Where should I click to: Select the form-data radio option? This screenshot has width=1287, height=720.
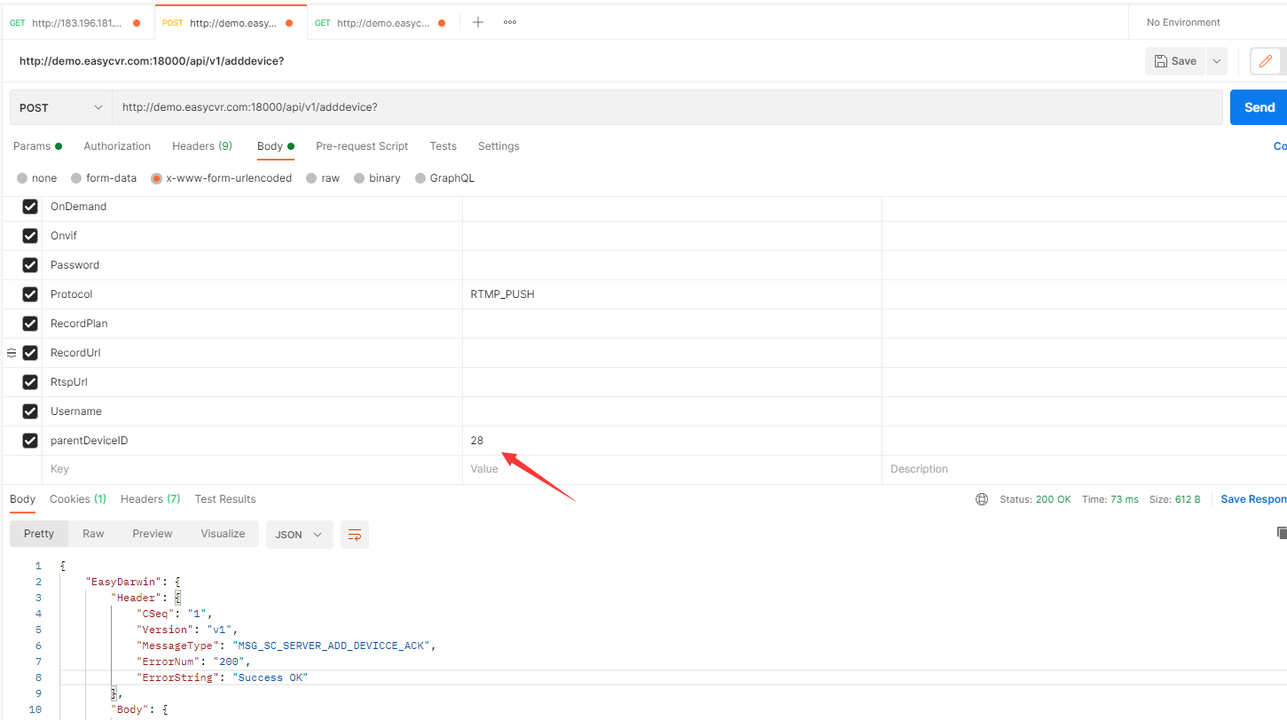[x=76, y=178]
